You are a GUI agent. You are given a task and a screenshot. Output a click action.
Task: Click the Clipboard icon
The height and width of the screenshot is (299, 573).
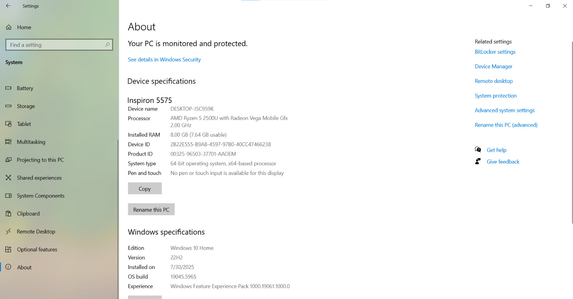8,214
